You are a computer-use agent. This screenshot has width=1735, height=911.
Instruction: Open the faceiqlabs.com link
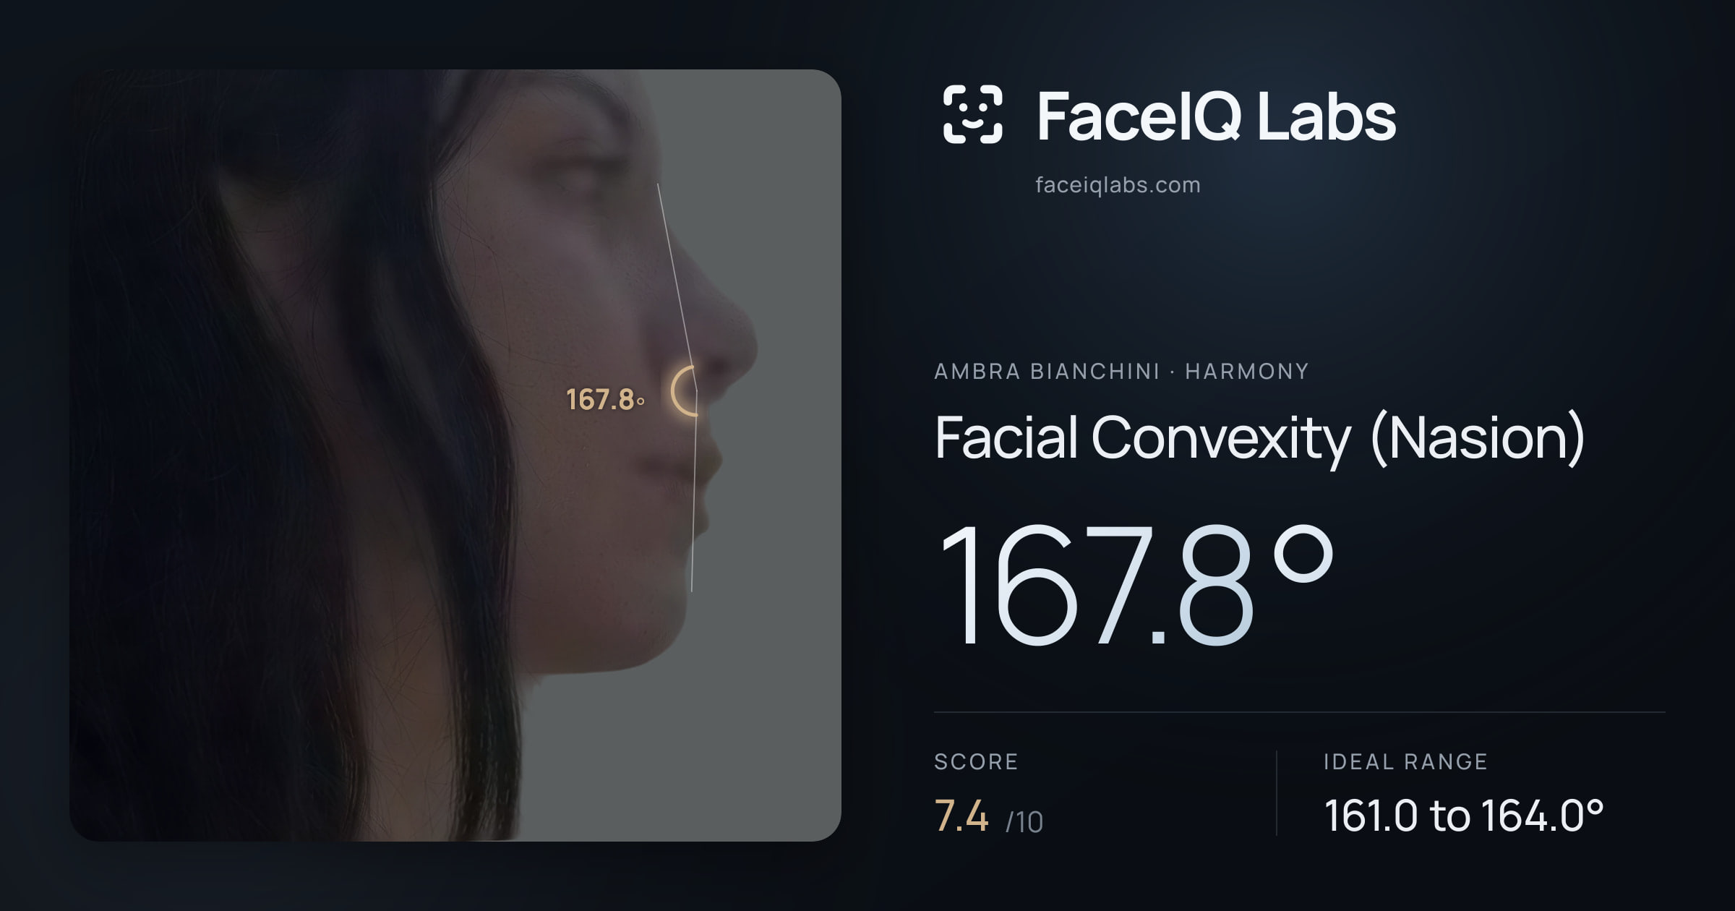pos(1118,185)
